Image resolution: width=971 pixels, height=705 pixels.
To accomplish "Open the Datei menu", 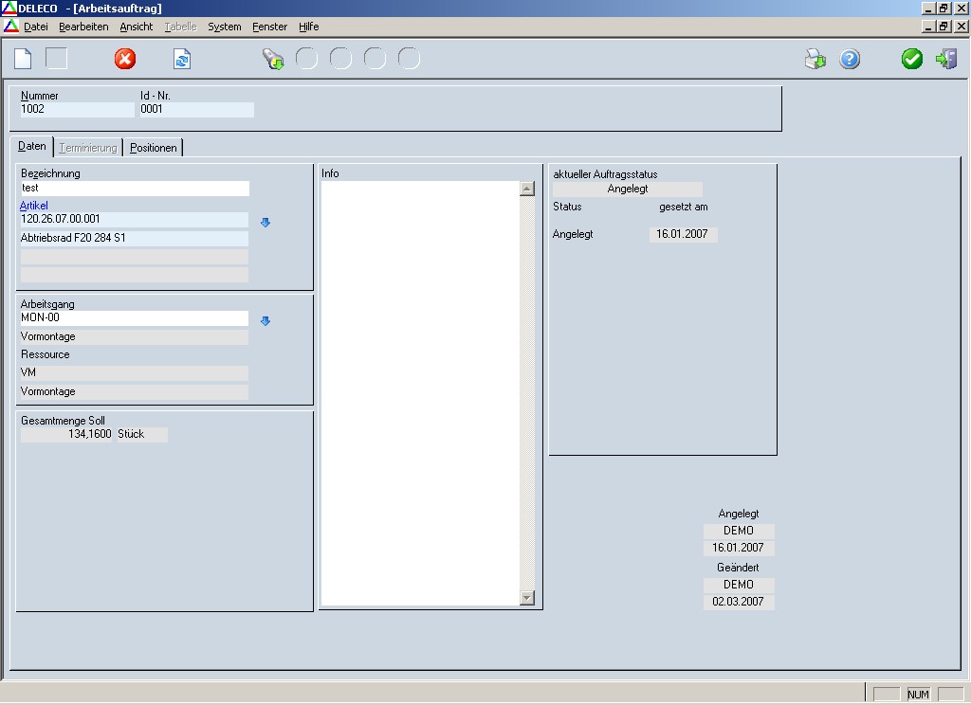I will point(35,27).
